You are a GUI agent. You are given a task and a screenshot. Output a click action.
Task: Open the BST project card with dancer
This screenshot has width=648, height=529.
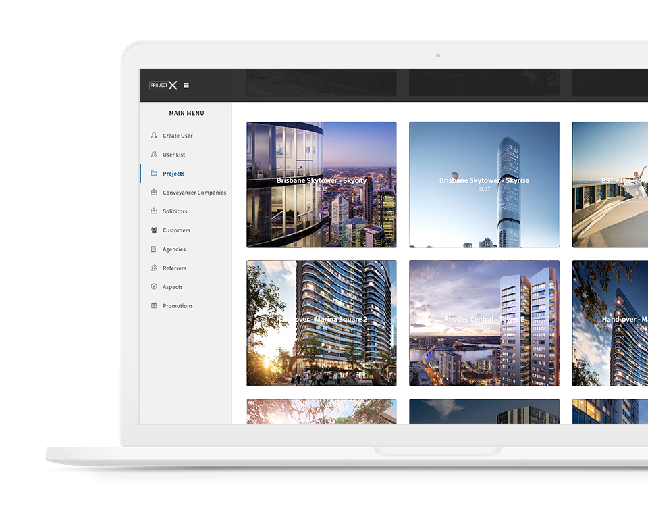[x=610, y=203]
